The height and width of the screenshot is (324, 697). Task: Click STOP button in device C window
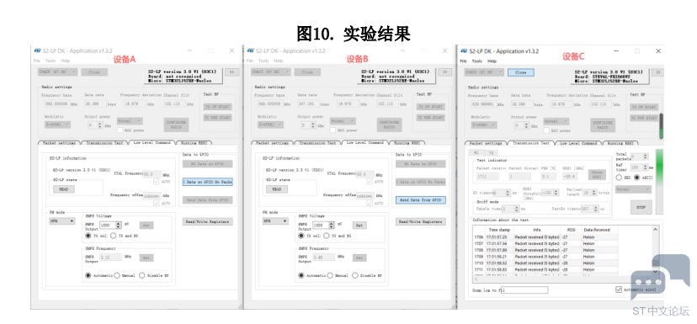(641, 207)
